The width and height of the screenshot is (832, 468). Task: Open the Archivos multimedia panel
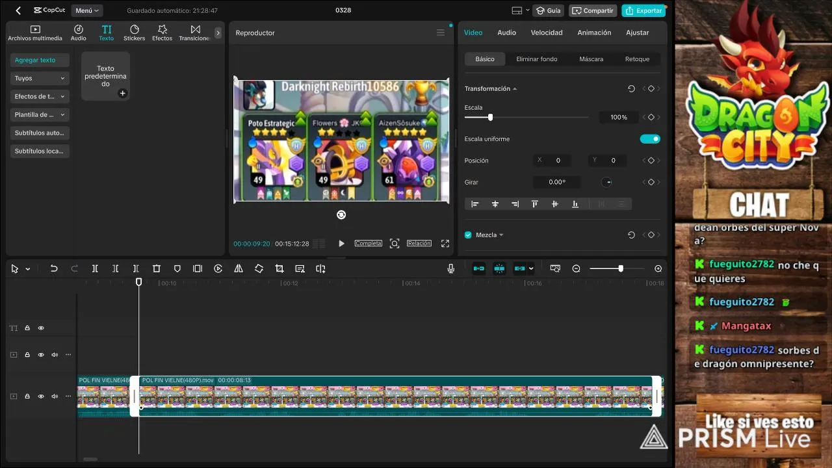click(35, 33)
